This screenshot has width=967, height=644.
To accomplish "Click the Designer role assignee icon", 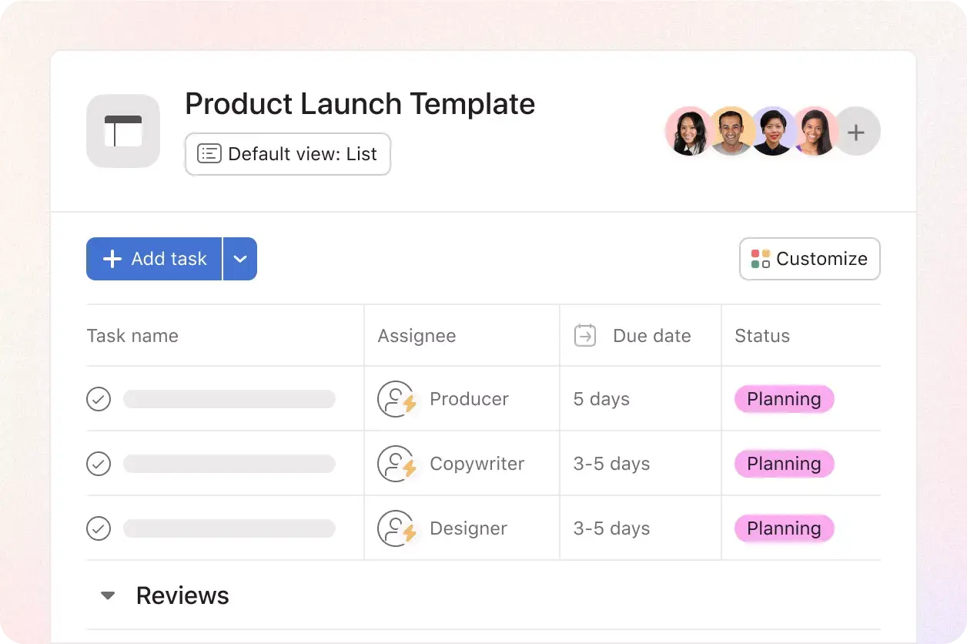I will (x=397, y=528).
